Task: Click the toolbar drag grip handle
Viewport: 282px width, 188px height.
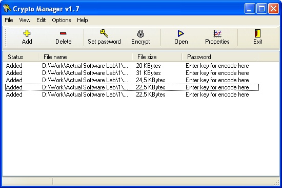Action: (x=6, y=37)
